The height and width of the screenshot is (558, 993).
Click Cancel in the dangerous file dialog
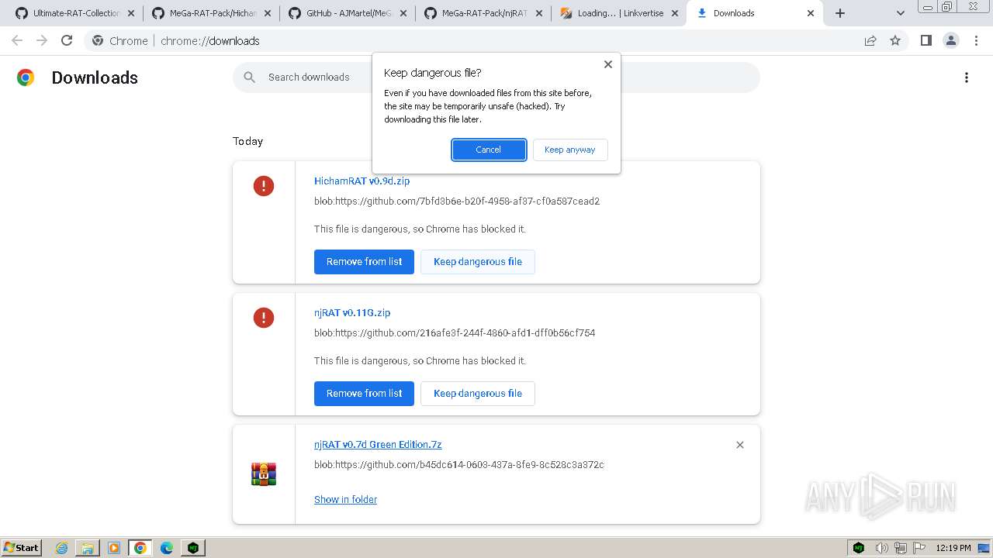click(x=489, y=150)
